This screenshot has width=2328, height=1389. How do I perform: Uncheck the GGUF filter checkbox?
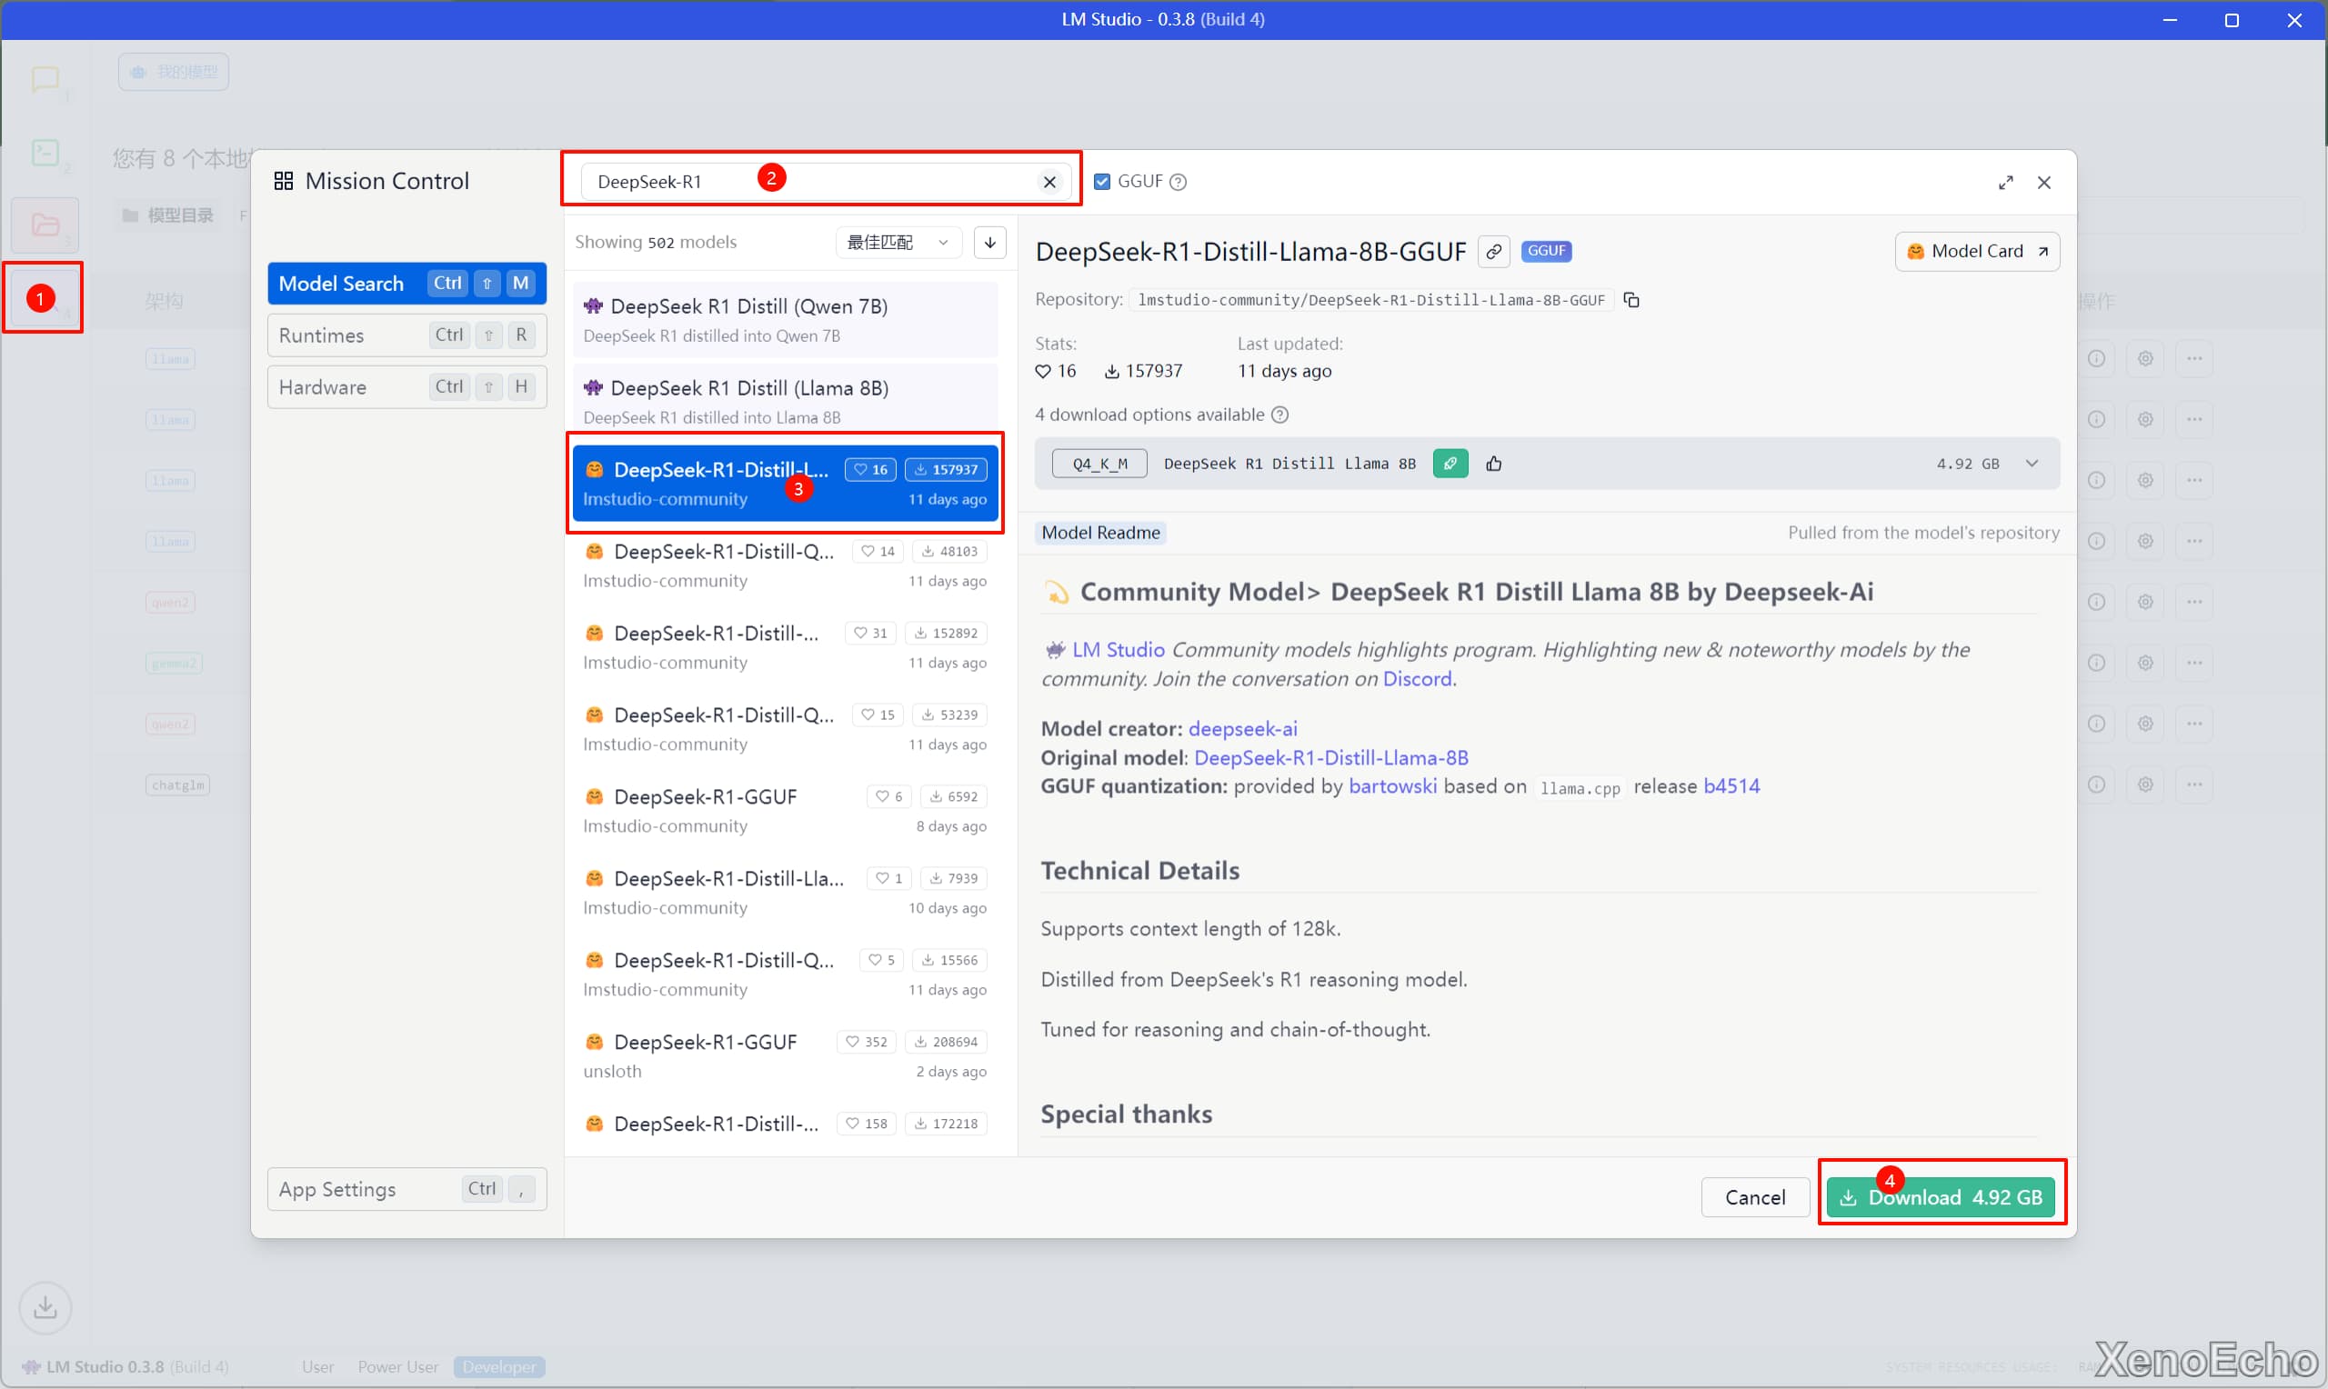[x=1102, y=182]
